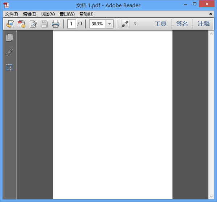
Task: Minimize the Adobe Reader window
Action: (186, 5)
